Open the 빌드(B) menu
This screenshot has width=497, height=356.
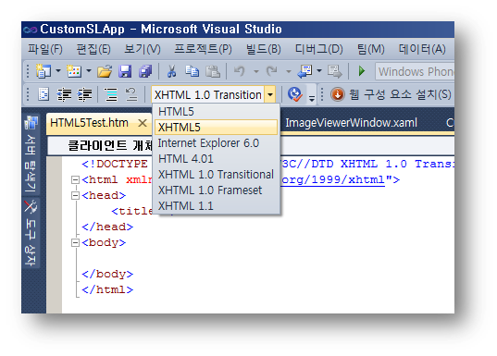(x=263, y=49)
